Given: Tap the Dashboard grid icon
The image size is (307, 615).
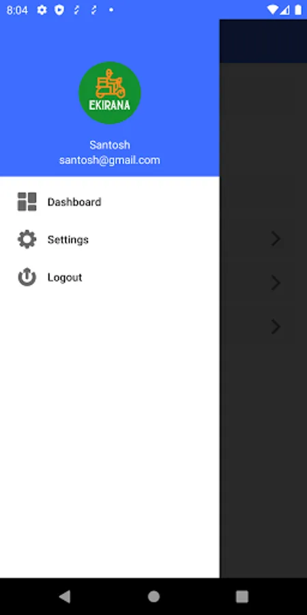Looking at the screenshot, I should tap(27, 202).
